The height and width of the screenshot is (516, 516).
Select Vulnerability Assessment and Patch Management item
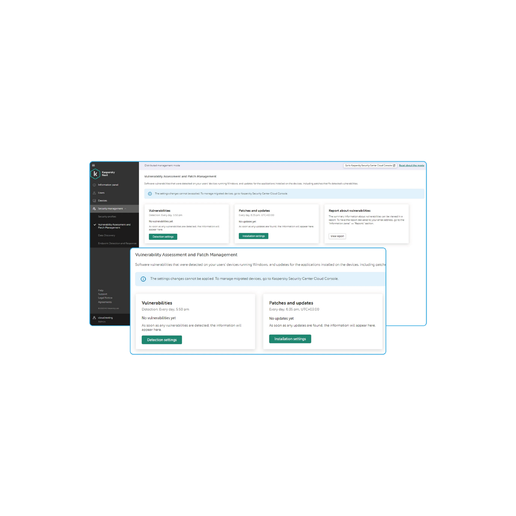click(114, 226)
